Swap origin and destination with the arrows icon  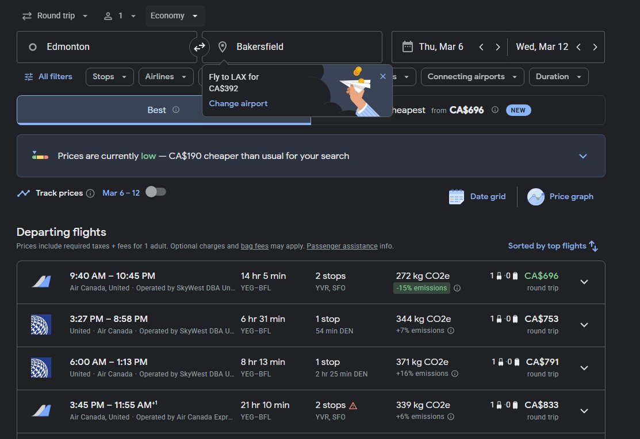(199, 47)
